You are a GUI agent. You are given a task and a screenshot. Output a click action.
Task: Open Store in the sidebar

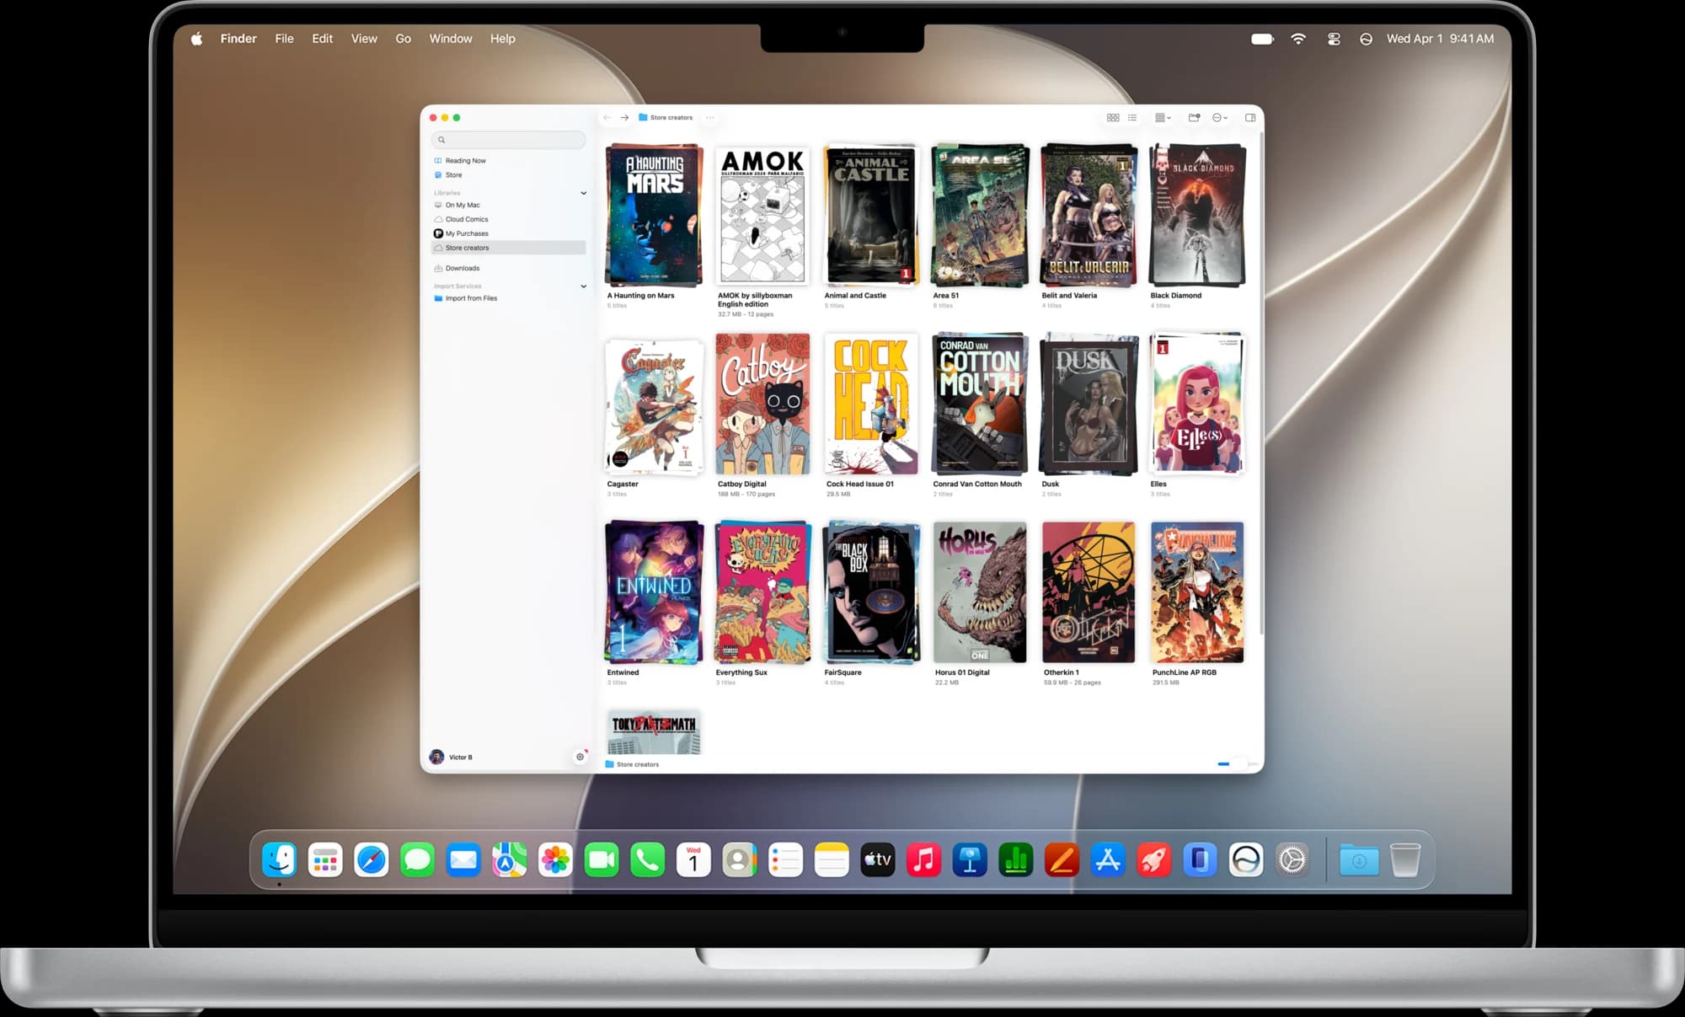(508, 174)
